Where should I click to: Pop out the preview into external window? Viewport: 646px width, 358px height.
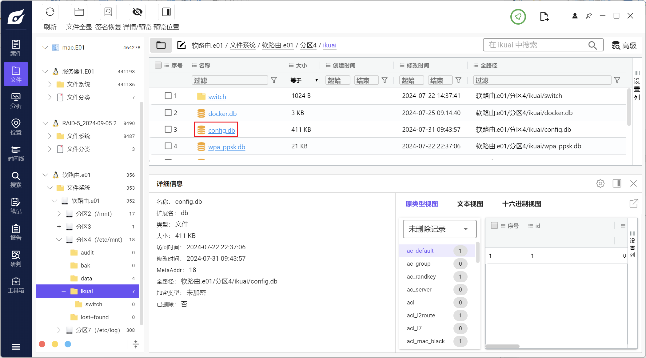tap(634, 203)
